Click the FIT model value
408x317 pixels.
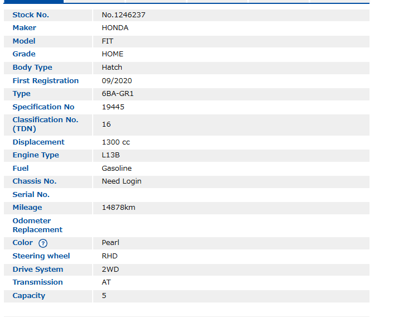point(108,41)
